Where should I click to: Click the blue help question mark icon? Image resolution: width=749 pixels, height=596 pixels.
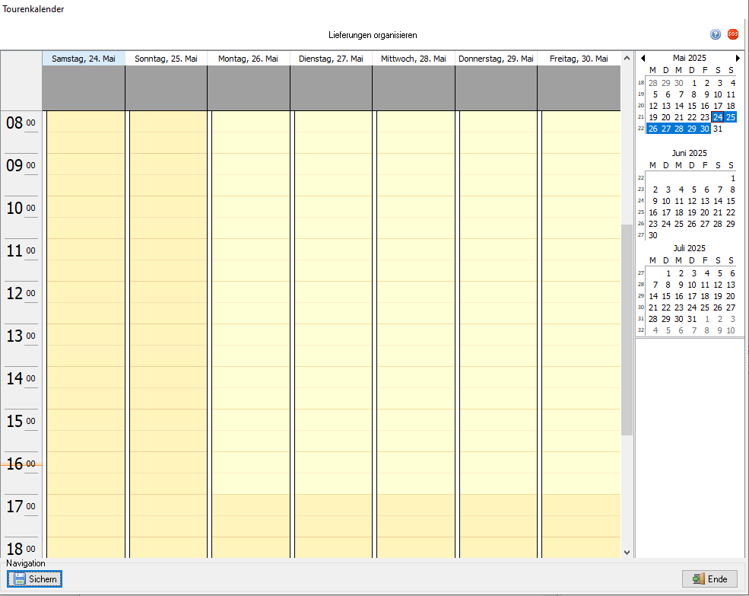[x=716, y=34]
